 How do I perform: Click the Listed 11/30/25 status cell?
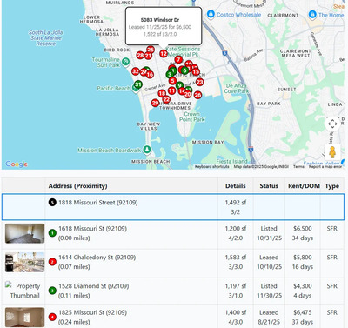[x=269, y=291]
